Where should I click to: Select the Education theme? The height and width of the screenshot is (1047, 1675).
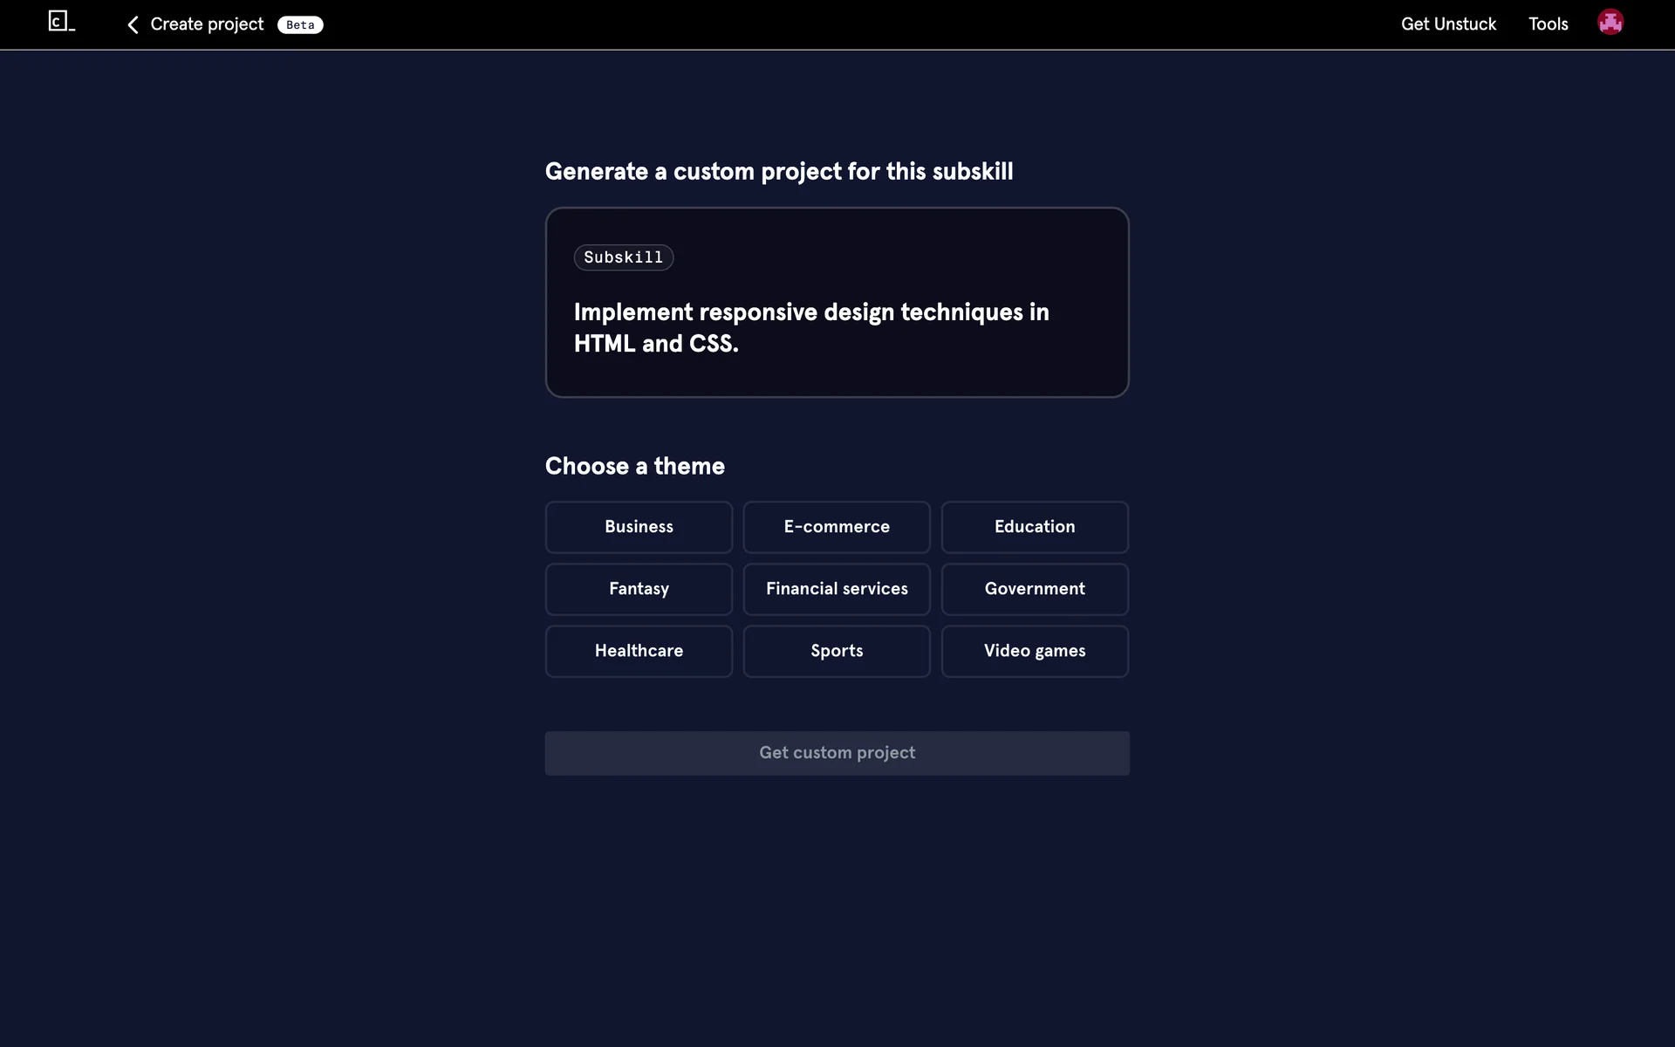pos(1035,527)
